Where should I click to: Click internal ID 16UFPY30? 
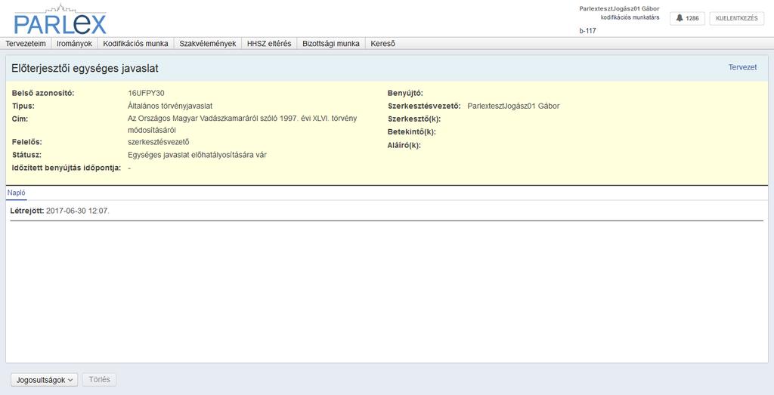[146, 93]
